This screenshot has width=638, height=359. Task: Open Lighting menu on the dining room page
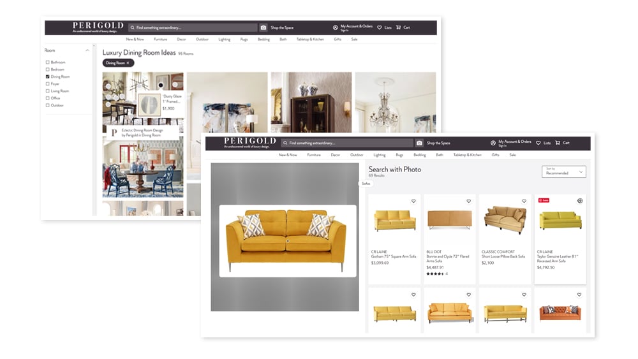coord(224,40)
